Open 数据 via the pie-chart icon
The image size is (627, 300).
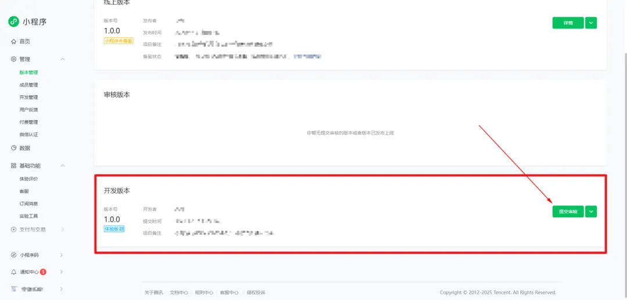(x=13, y=148)
